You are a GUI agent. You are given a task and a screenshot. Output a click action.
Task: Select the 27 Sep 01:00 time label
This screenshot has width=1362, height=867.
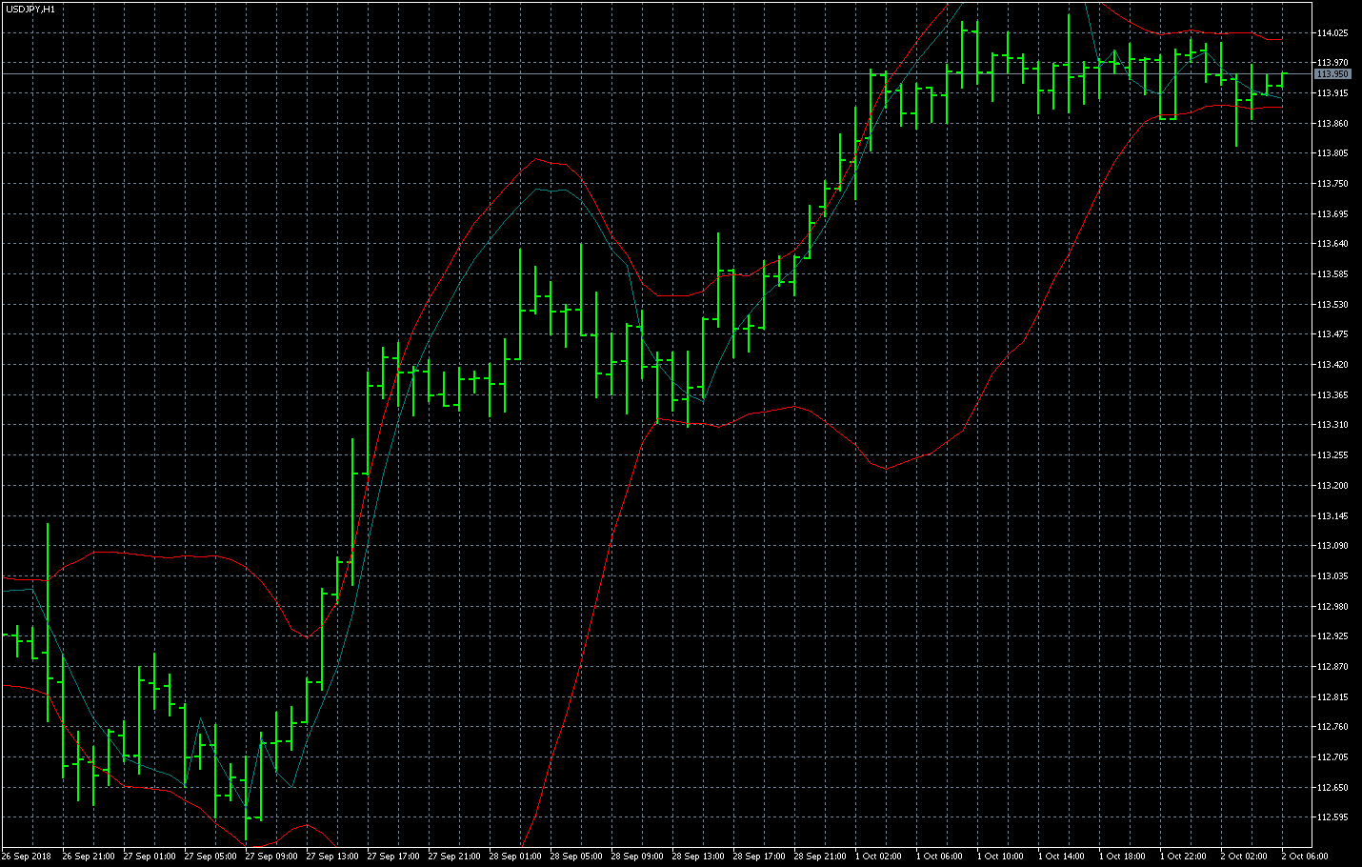(x=149, y=857)
